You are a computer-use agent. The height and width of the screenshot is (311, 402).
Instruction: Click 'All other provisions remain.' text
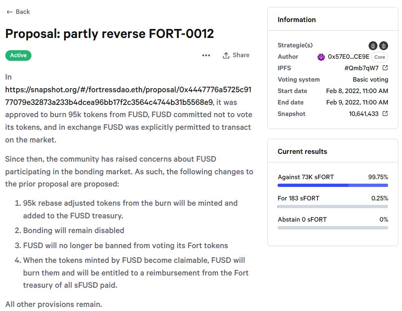click(53, 304)
